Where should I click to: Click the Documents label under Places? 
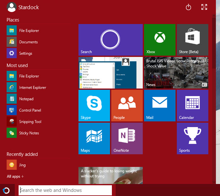[x=28, y=42]
